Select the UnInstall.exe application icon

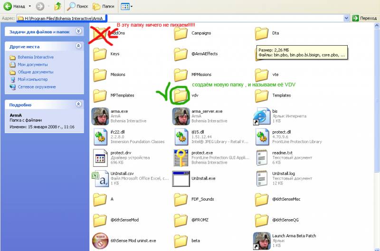tap(181, 179)
